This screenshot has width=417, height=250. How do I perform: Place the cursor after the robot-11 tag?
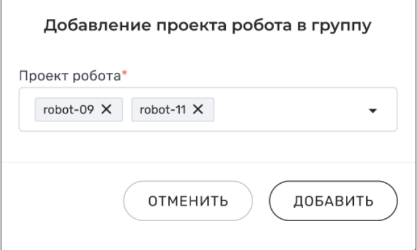pos(290,109)
